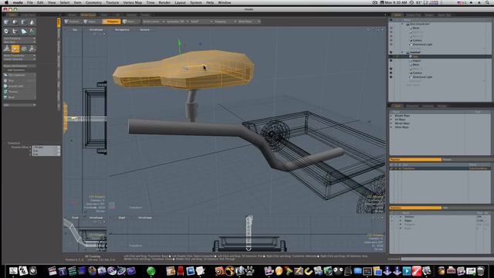Viewport: 494px width, 278px height.
Task: Switch to the Channels tab
Action: click(x=428, y=106)
